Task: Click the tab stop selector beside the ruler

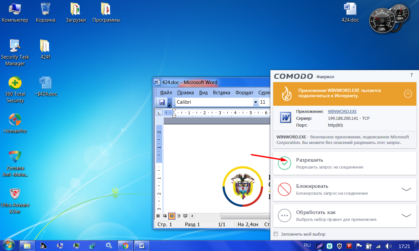Action: pos(159,113)
